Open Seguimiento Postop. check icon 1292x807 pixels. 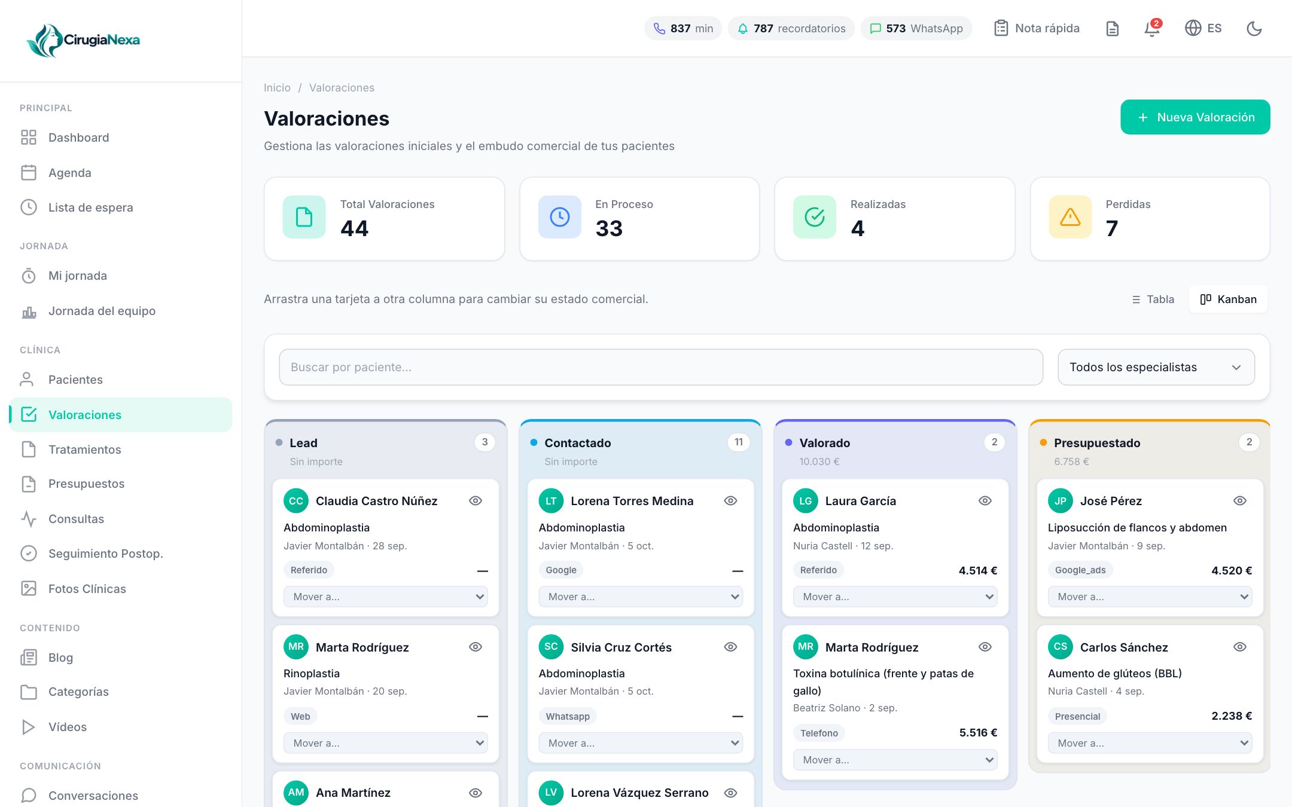click(29, 554)
